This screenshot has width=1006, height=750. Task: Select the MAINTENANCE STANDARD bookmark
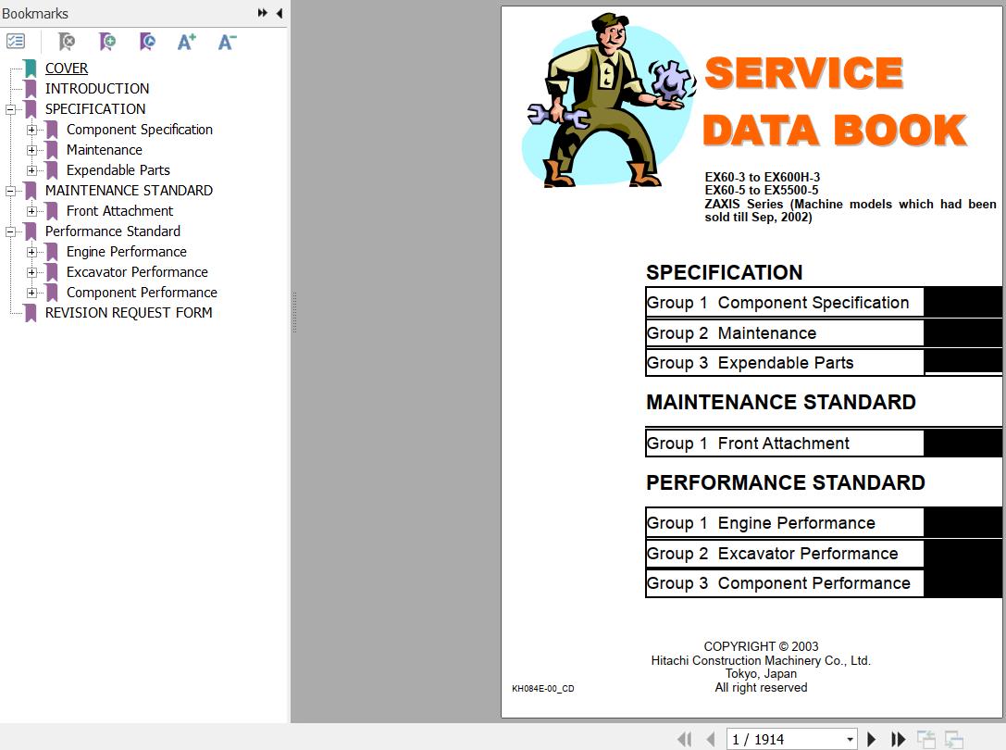coord(129,191)
